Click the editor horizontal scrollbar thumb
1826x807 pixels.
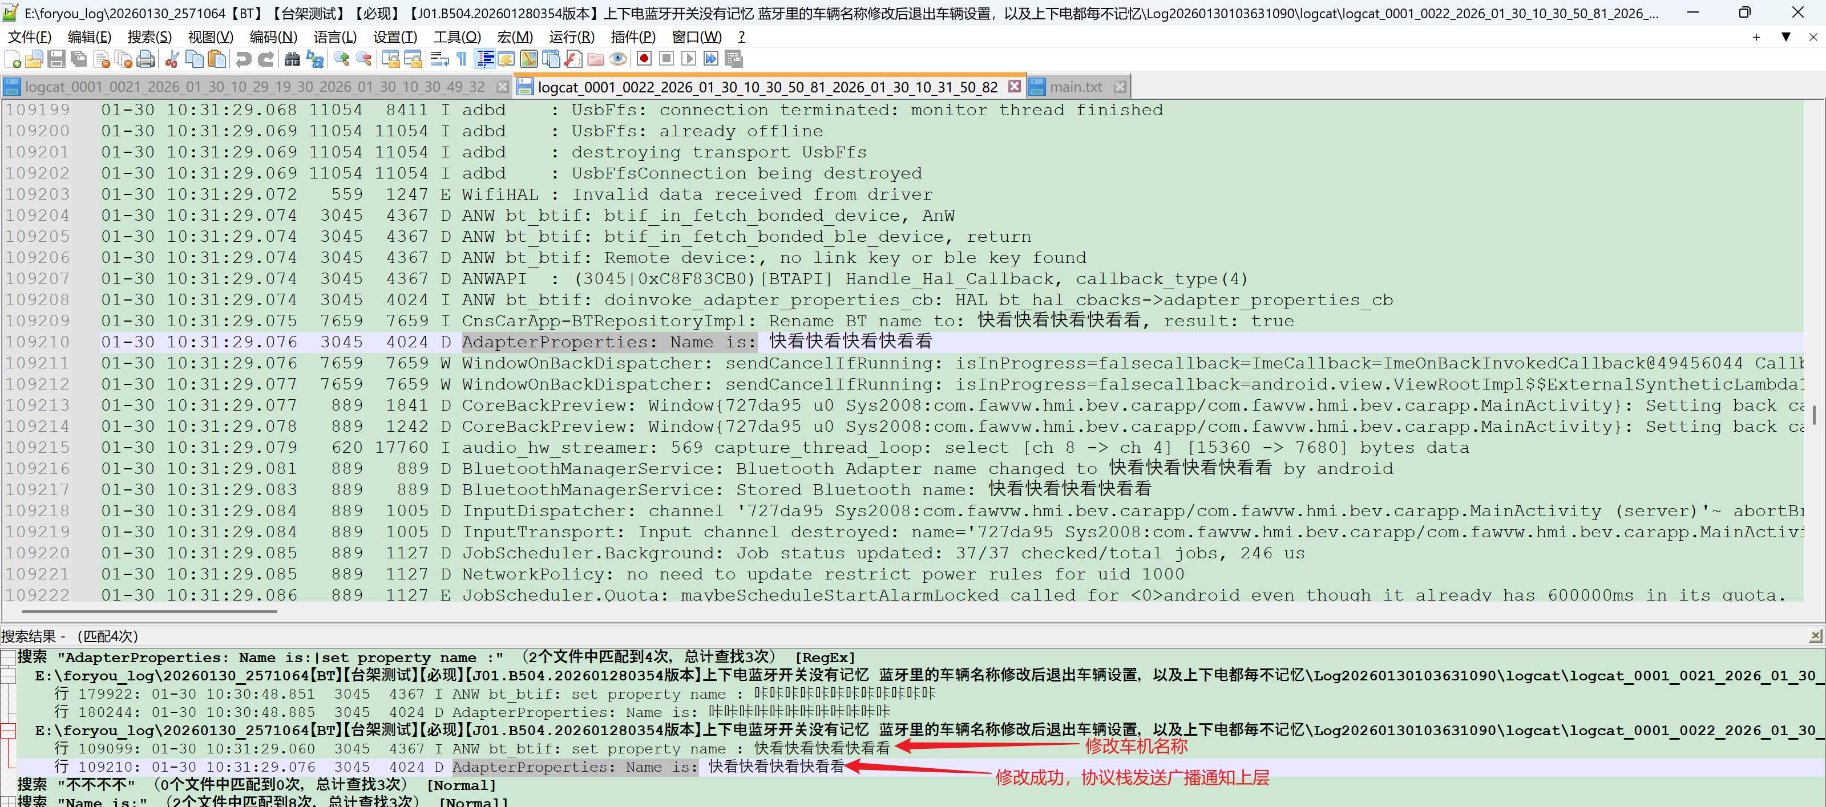[x=149, y=611]
